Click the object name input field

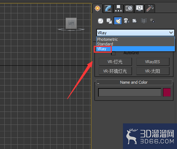point(130,92)
